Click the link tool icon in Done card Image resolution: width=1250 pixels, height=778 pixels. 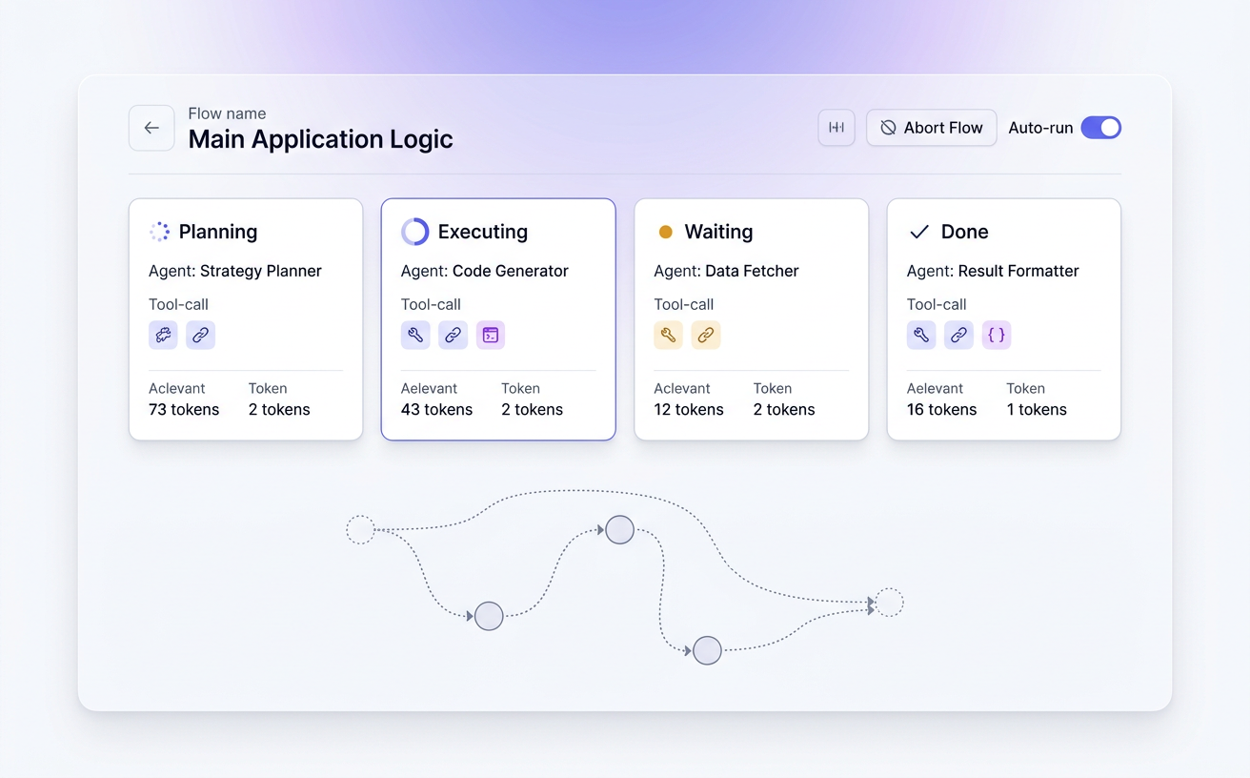958,335
